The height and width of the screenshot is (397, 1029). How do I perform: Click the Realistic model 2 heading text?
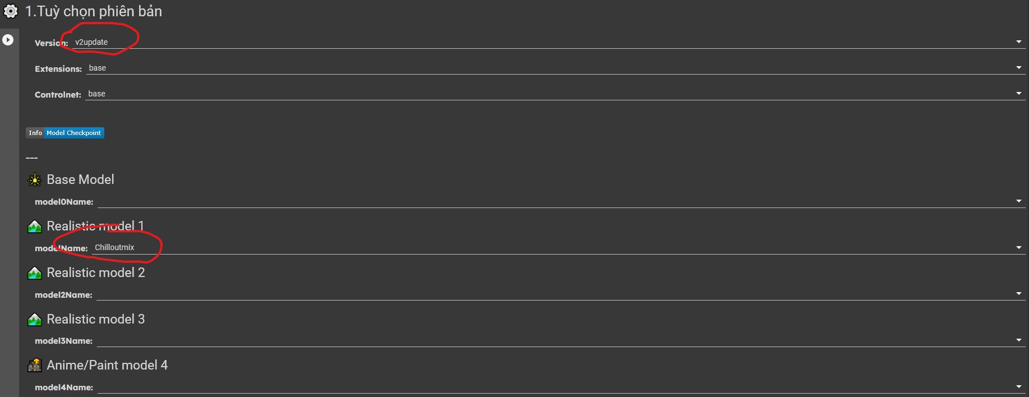pyautogui.click(x=95, y=273)
